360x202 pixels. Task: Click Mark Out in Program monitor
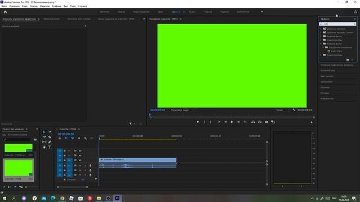pyautogui.click(x=210, y=122)
